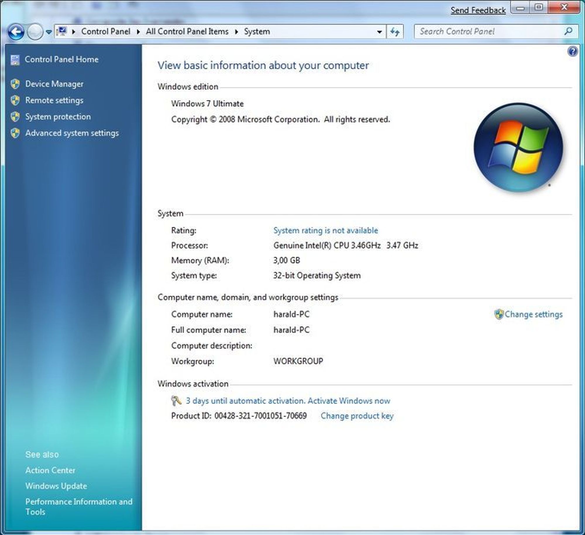Screen dimensions: 585x535
Task: Open Device Manager
Action: click(x=54, y=84)
